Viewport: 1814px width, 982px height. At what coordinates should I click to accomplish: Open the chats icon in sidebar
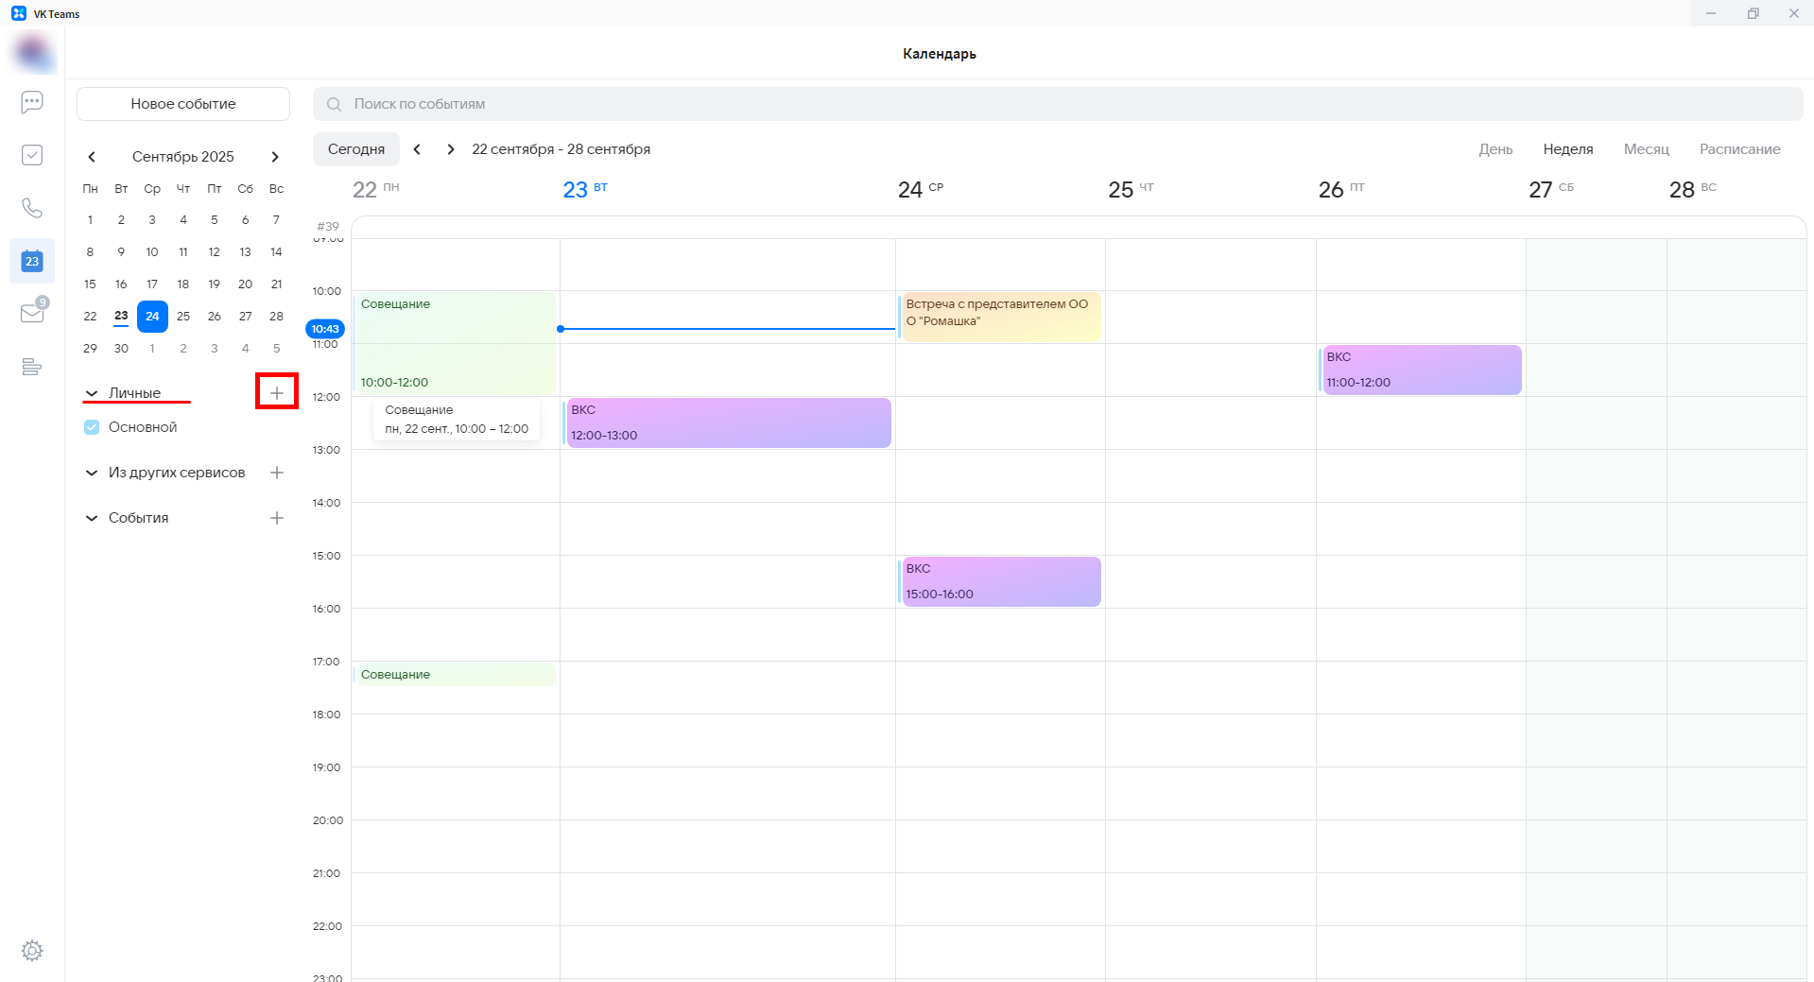tap(32, 102)
